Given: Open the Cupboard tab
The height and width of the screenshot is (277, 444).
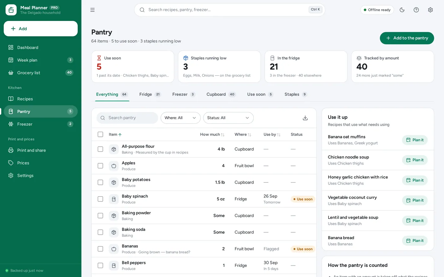Looking at the screenshot, I should pyautogui.click(x=221, y=94).
